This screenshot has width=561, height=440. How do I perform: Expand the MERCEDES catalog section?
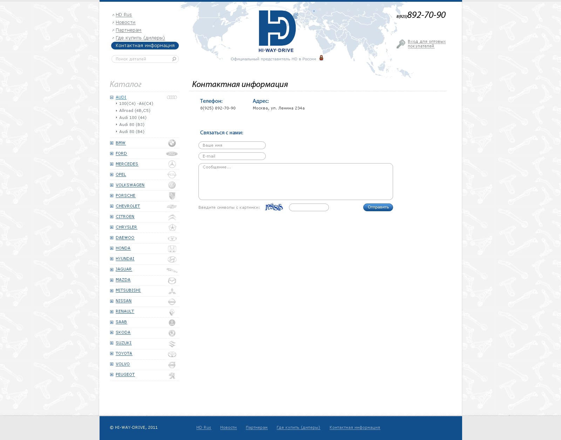point(111,164)
